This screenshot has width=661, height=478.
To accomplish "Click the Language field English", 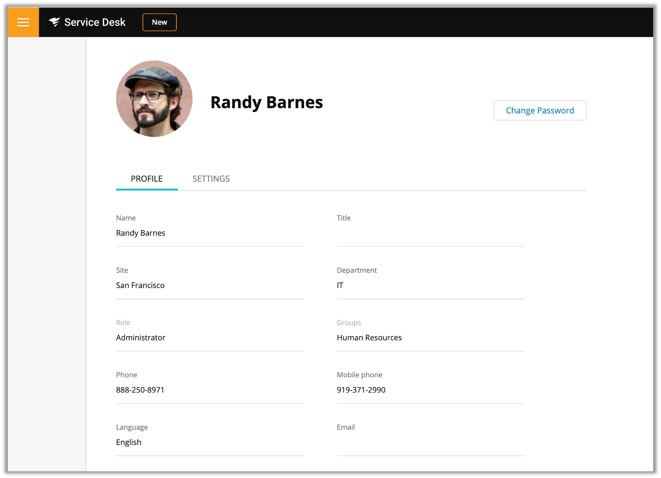I will (x=210, y=443).
